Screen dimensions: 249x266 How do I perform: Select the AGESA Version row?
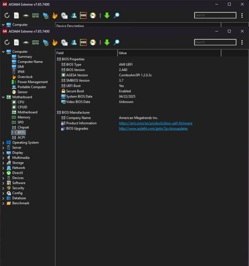138,75
